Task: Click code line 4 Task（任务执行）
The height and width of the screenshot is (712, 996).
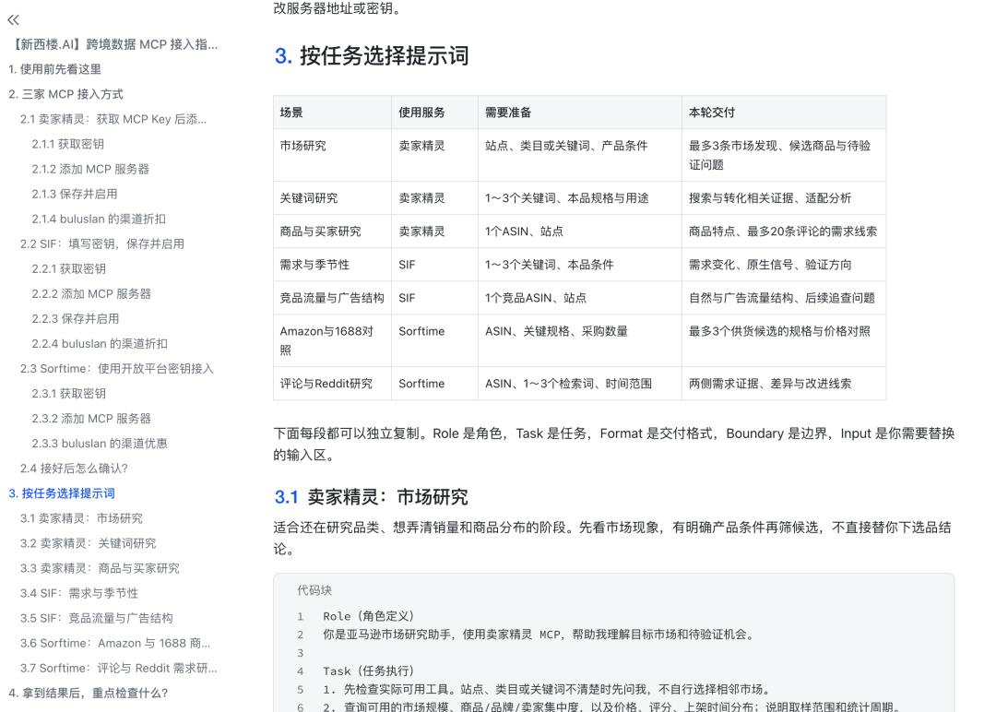Action: pyautogui.click(x=368, y=671)
